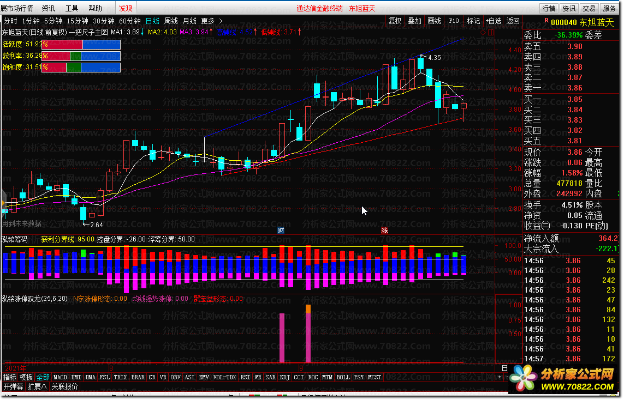Click the split-panel rectangle icon atop the chart
Viewport: 624px width, 400px height.
click(x=491, y=32)
